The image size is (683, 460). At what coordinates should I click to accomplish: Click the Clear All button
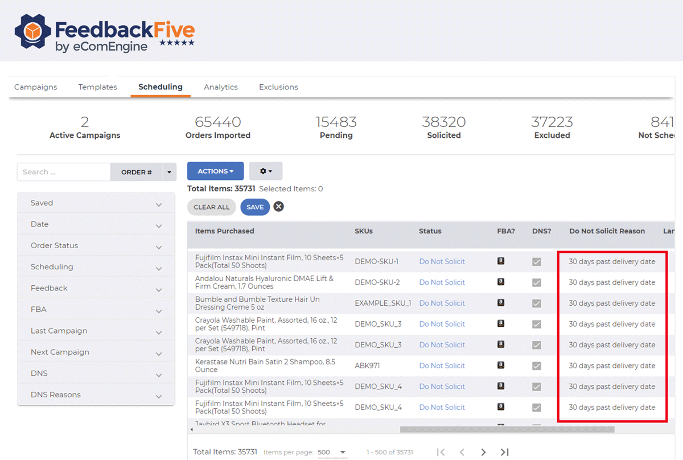[211, 207]
